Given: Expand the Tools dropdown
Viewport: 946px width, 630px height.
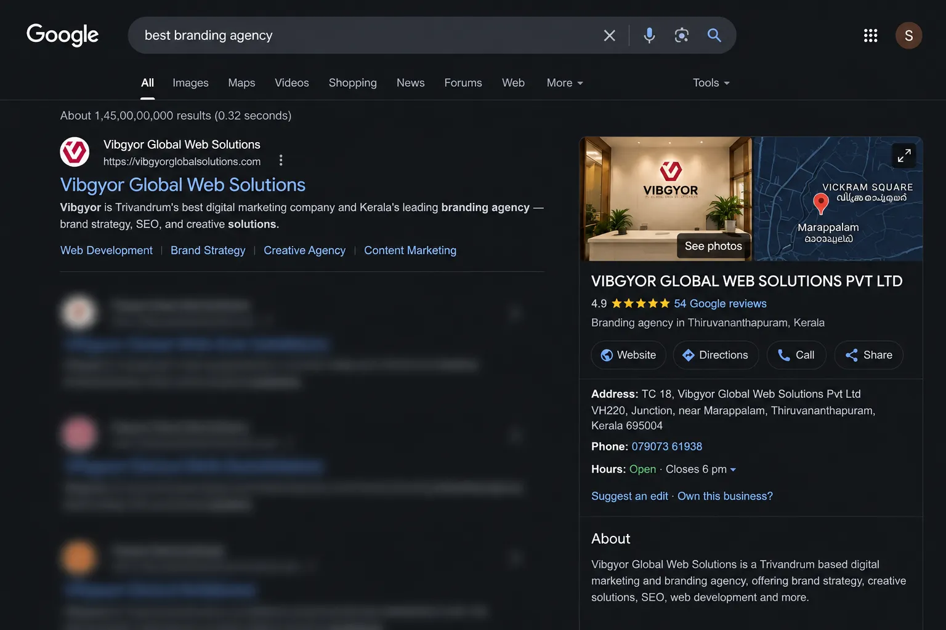Looking at the screenshot, I should 711,82.
